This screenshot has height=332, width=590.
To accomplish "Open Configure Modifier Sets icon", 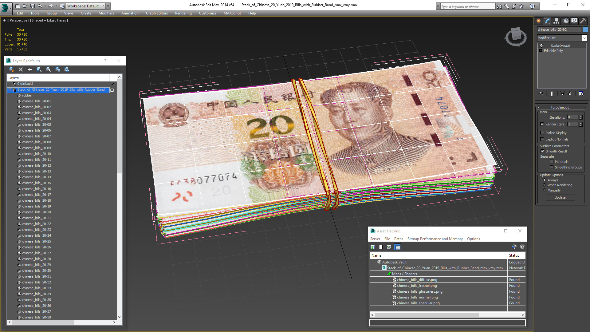I will point(581,93).
